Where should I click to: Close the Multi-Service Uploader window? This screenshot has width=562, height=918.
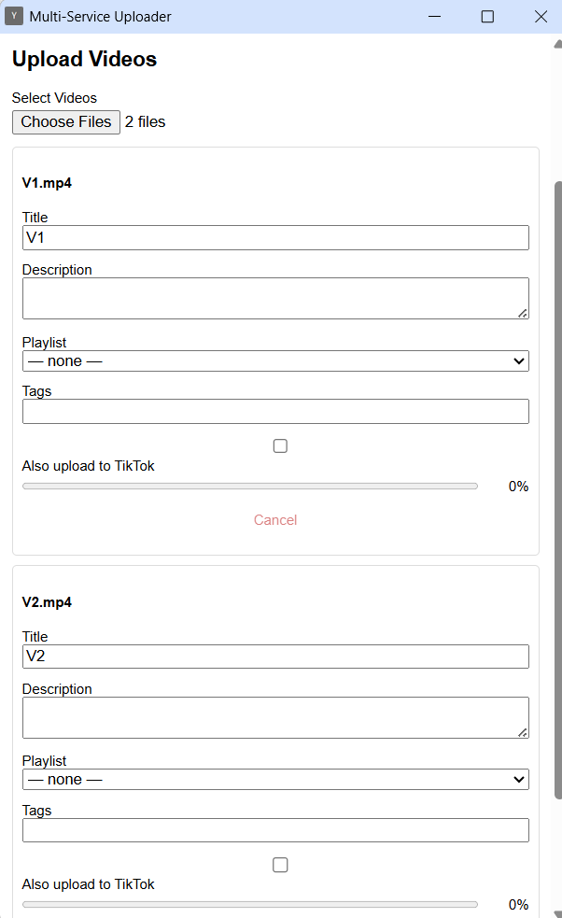(x=541, y=17)
